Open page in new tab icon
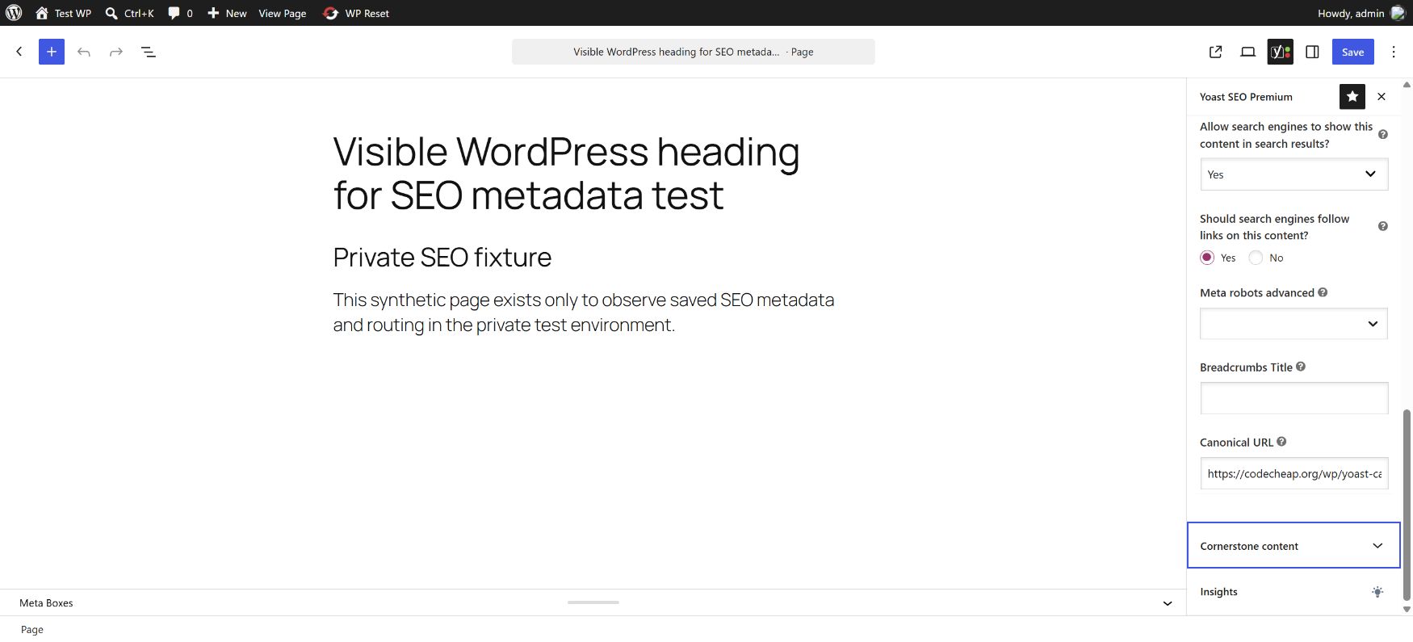This screenshot has height=642, width=1413. (x=1216, y=52)
